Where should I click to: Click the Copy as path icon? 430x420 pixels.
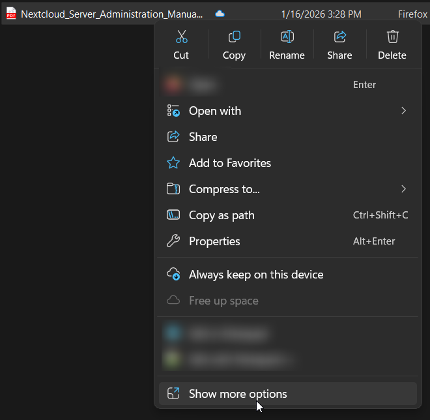tap(173, 215)
